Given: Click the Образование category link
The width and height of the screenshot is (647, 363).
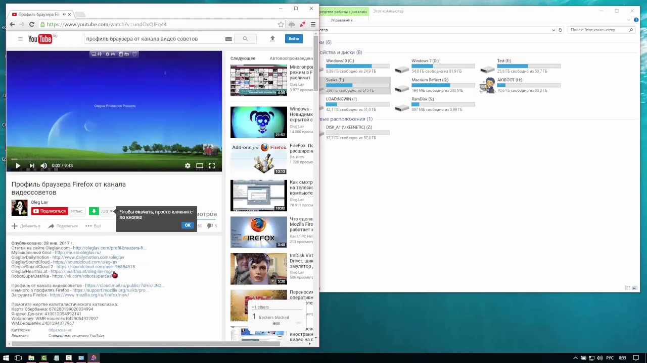Looking at the screenshot, I should (x=60, y=330).
